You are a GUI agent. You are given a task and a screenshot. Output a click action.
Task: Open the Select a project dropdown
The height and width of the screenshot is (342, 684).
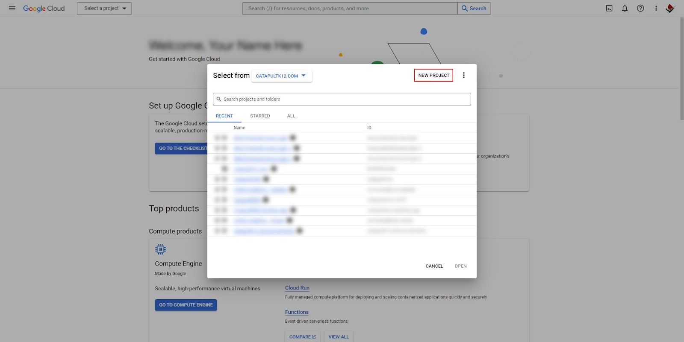(x=104, y=9)
